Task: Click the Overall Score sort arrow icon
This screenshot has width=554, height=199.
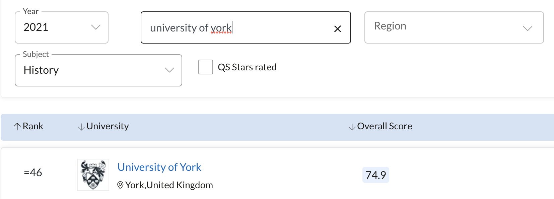Action: click(x=352, y=127)
